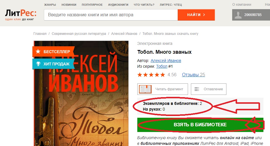Click the Хит продаж trophy badge
This screenshot has width=270, height=146.
tap(53, 64)
